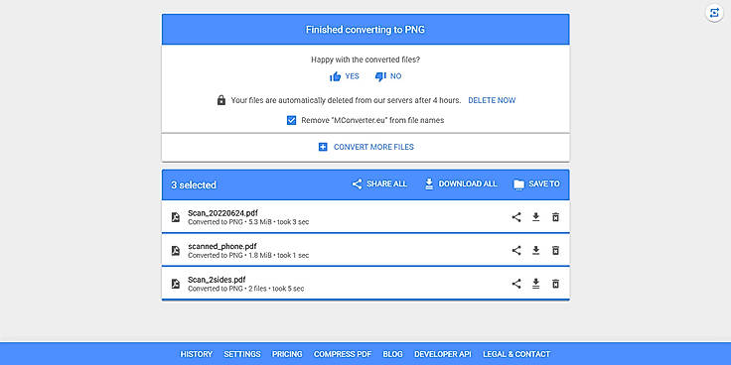Open HISTORY in the footer
This screenshot has height=365, width=731.
pyautogui.click(x=197, y=354)
